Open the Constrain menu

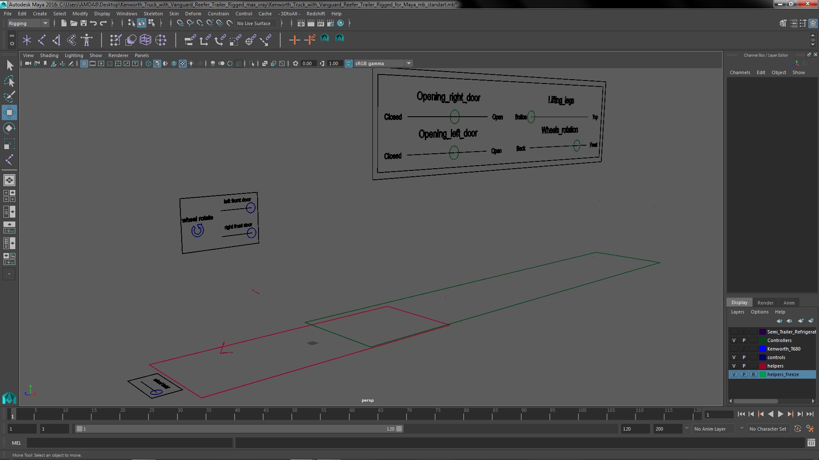tap(218, 14)
